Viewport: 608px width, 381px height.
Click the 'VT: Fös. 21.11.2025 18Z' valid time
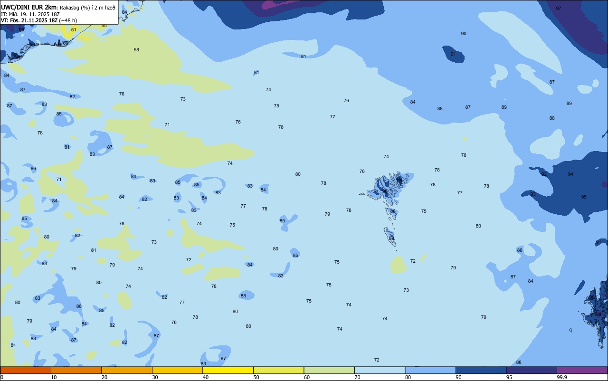[29, 20]
